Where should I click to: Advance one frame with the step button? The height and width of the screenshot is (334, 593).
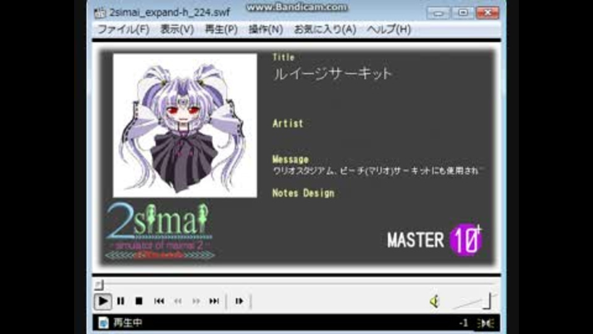coord(239,301)
